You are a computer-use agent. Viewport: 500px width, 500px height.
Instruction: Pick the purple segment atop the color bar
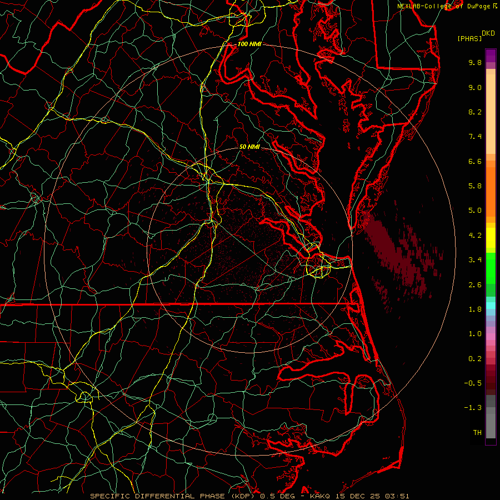pos(491,56)
